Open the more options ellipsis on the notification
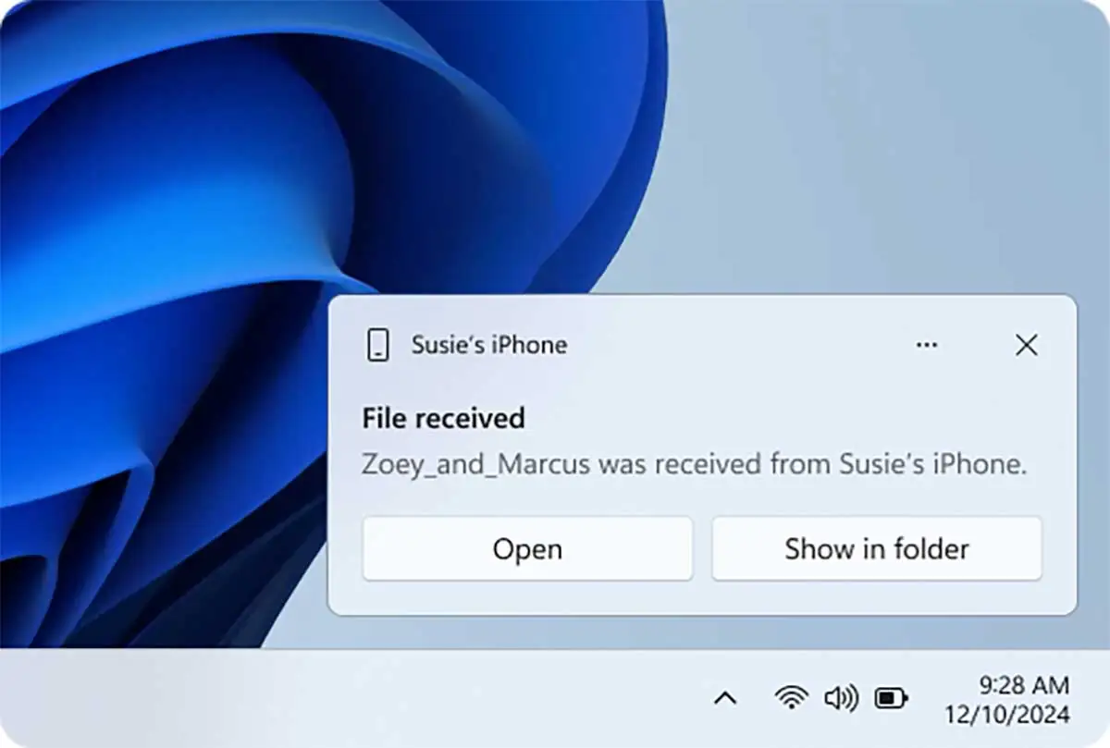Viewport: 1110px width, 748px height. click(x=927, y=345)
